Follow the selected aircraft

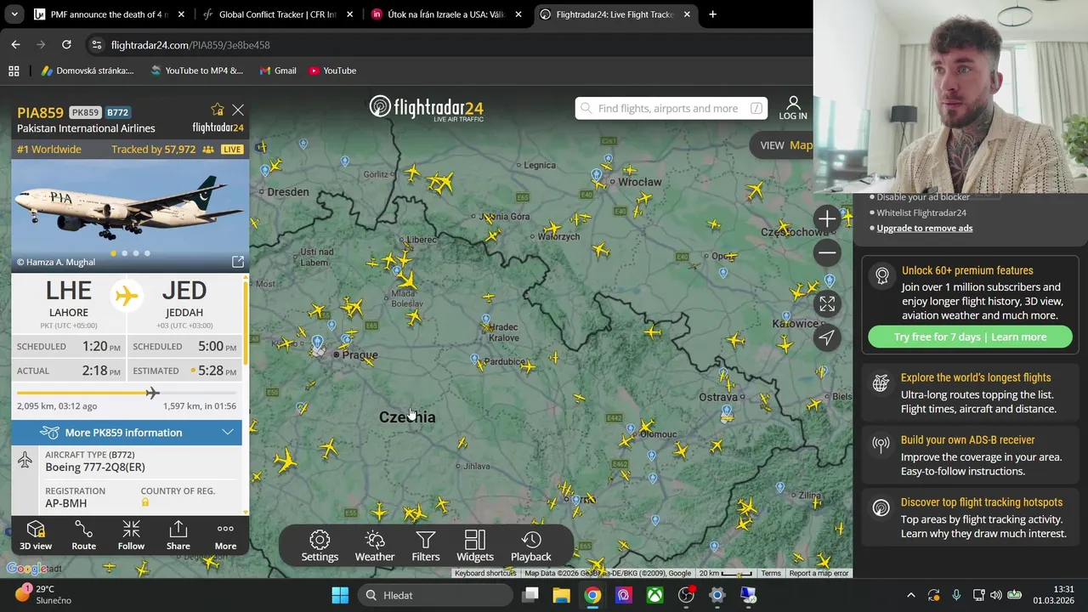click(131, 536)
